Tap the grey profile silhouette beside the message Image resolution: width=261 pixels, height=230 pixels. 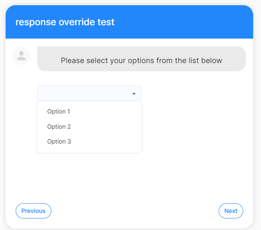[21, 56]
